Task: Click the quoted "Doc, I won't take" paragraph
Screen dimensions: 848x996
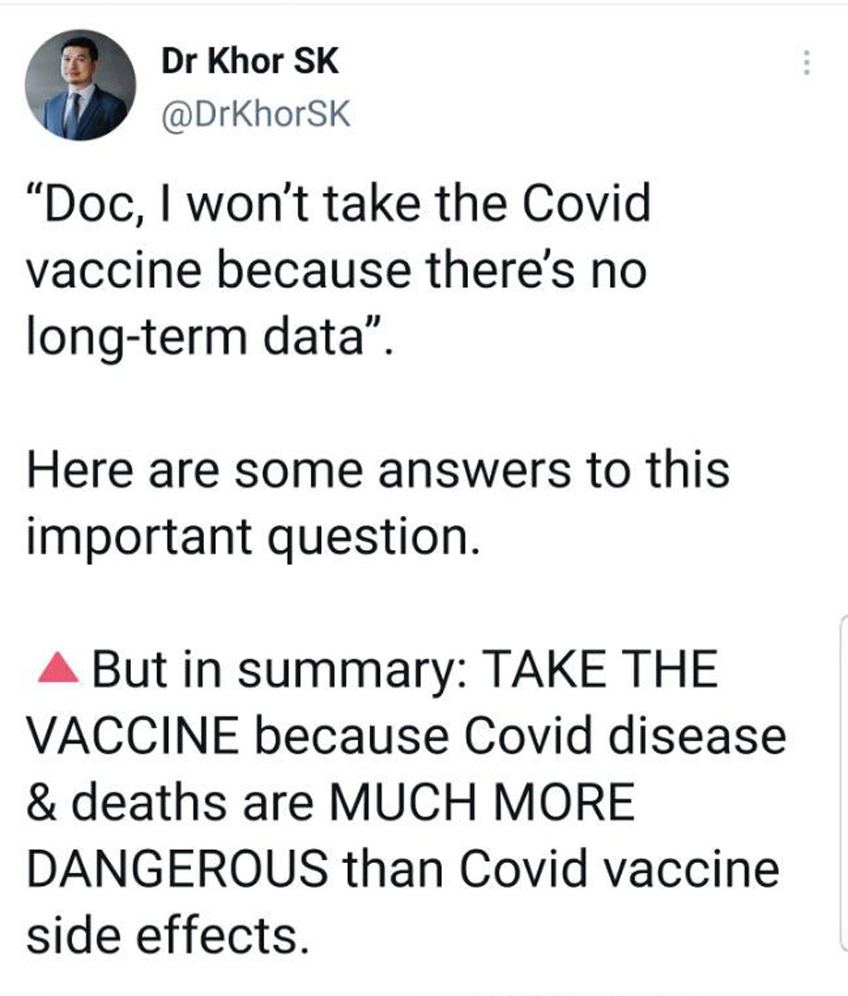Action: point(338,269)
